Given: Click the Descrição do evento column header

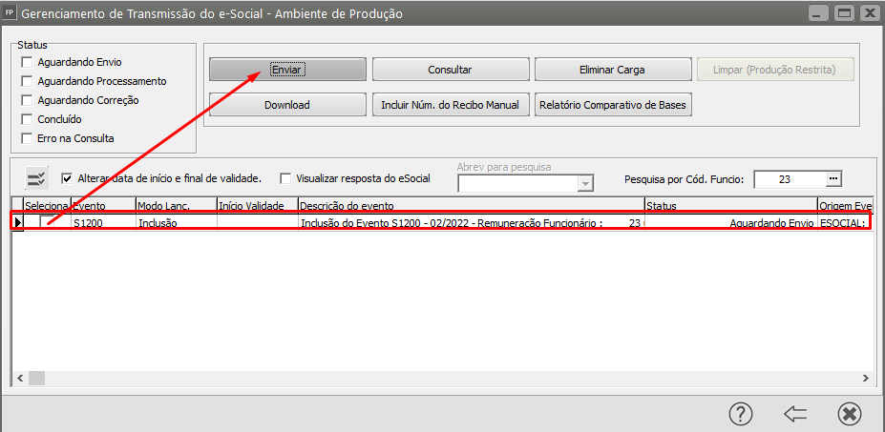Looking at the screenshot, I should (x=472, y=205).
